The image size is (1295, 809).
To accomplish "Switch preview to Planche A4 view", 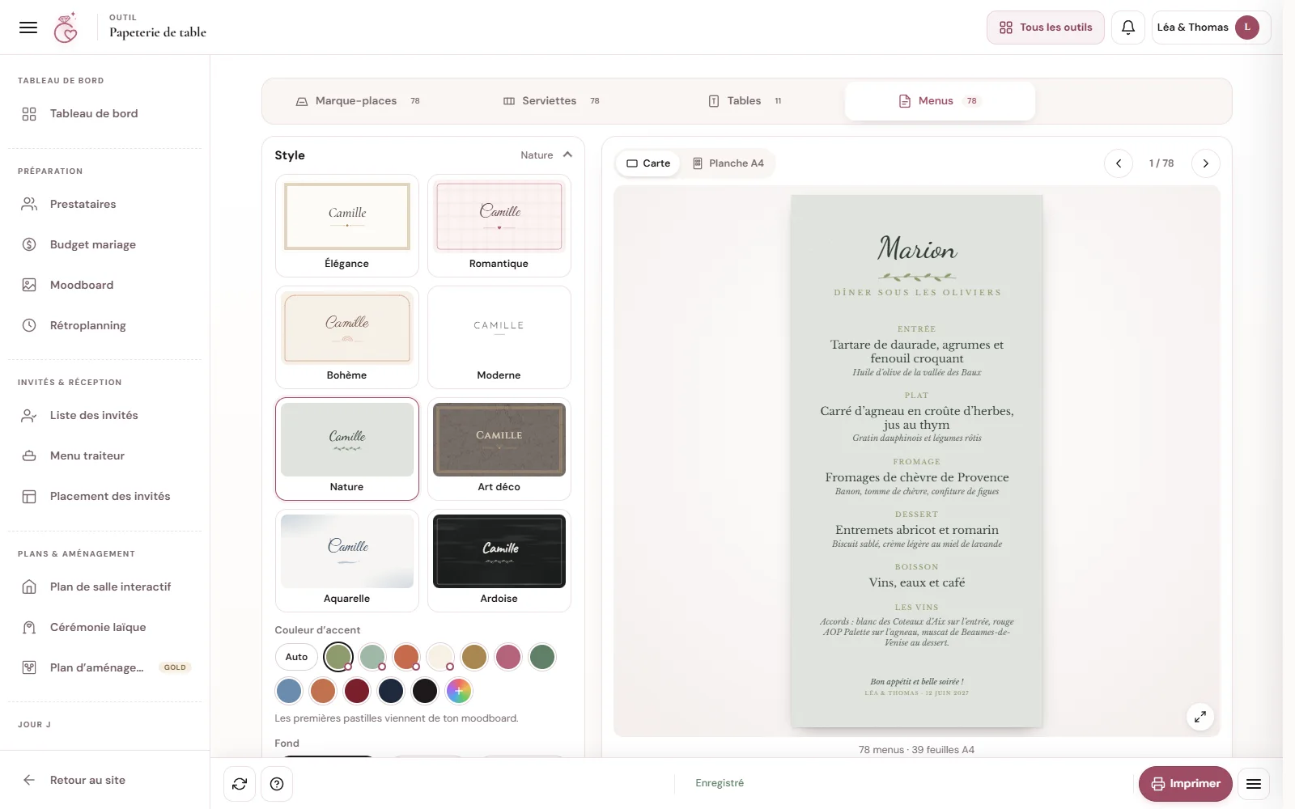I will [x=728, y=163].
